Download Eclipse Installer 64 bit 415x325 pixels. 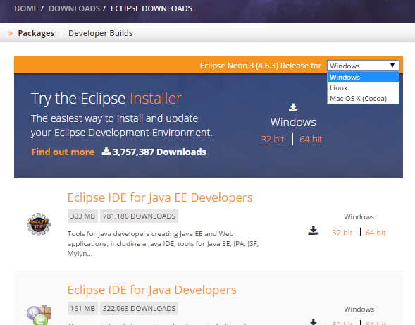pos(311,140)
